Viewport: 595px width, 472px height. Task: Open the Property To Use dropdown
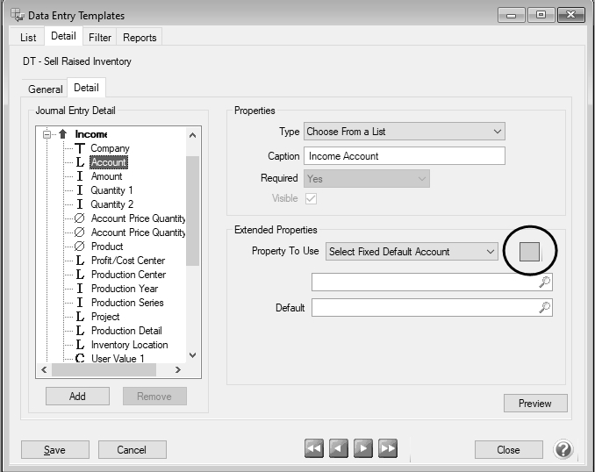click(489, 252)
